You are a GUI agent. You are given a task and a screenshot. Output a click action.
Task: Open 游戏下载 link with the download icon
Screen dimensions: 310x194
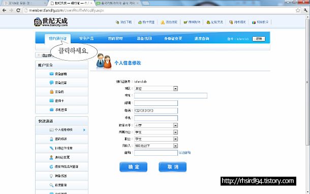[x=123, y=22]
